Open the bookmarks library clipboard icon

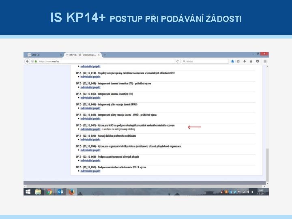(x=238, y=61)
